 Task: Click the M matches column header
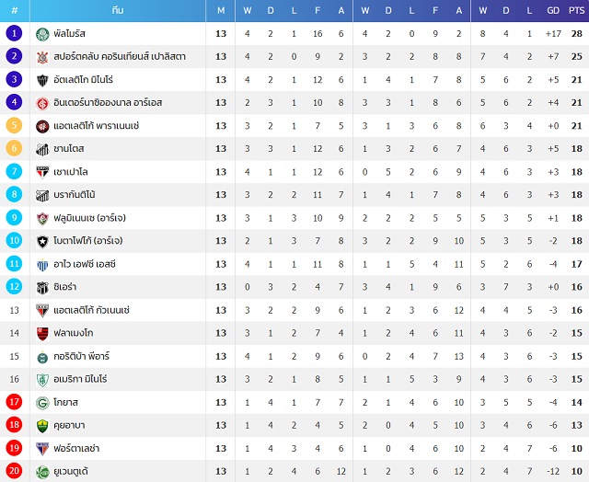pyautogui.click(x=221, y=10)
